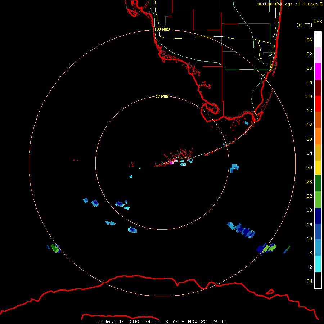Click the "TOPS" legend title
The image size is (324, 324).
[316, 21]
